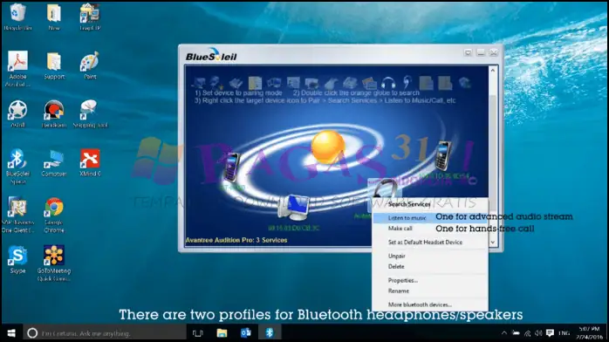The height and width of the screenshot is (342, 609).
Task: Click the BlueSoleil scrollbar down arrow
Action: [x=492, y=243]
